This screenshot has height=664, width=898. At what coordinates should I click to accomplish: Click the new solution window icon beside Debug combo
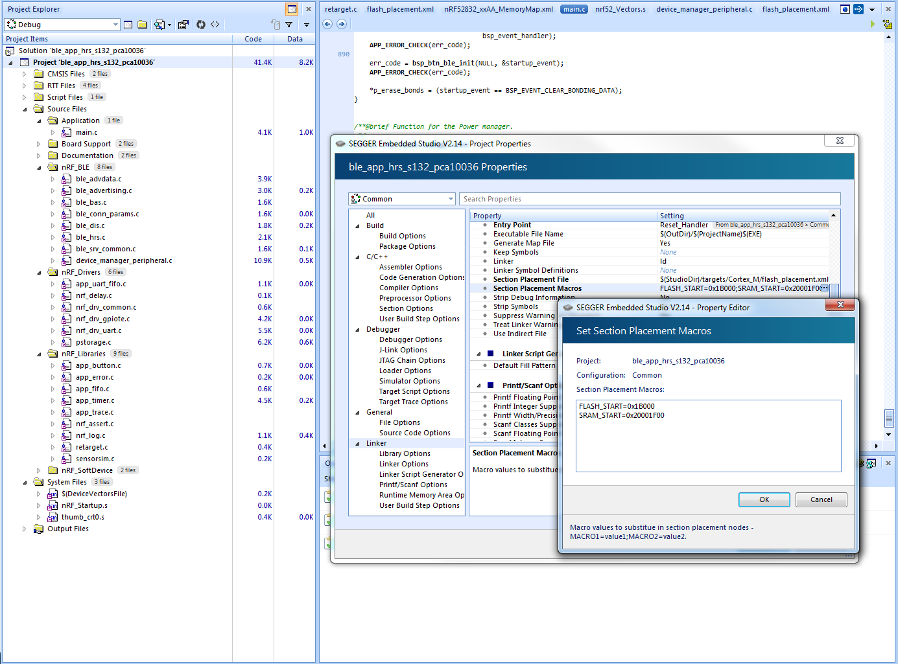128,25
